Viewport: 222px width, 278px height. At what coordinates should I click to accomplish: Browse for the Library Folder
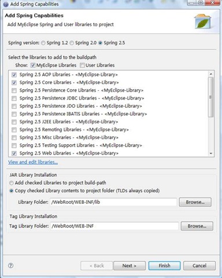pyautogui.click(x=195, y=202)
